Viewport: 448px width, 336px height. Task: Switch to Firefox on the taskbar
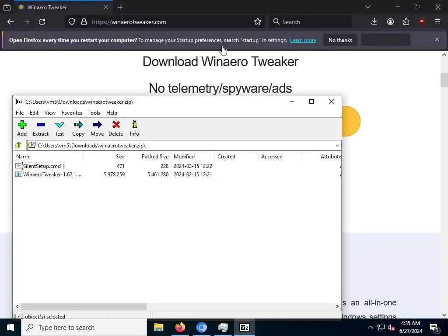coord(180,327)
